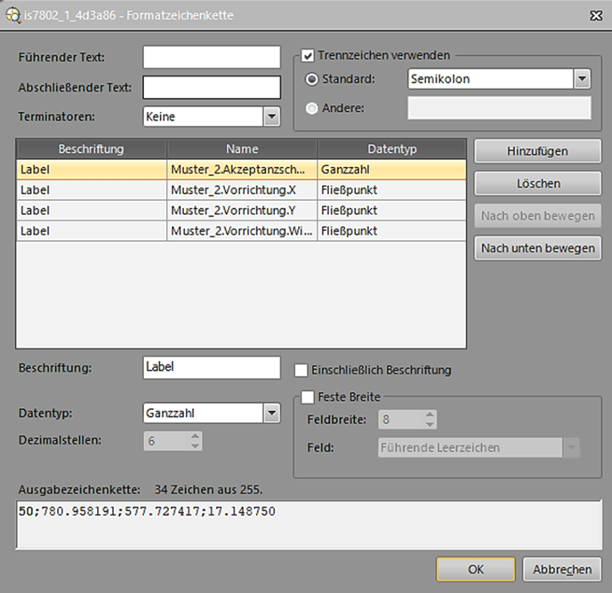The width and height of the screenshot is (612, 593).
Task: Close the Formatzeichenkette dialog window
Action: [x=593, y=13]
